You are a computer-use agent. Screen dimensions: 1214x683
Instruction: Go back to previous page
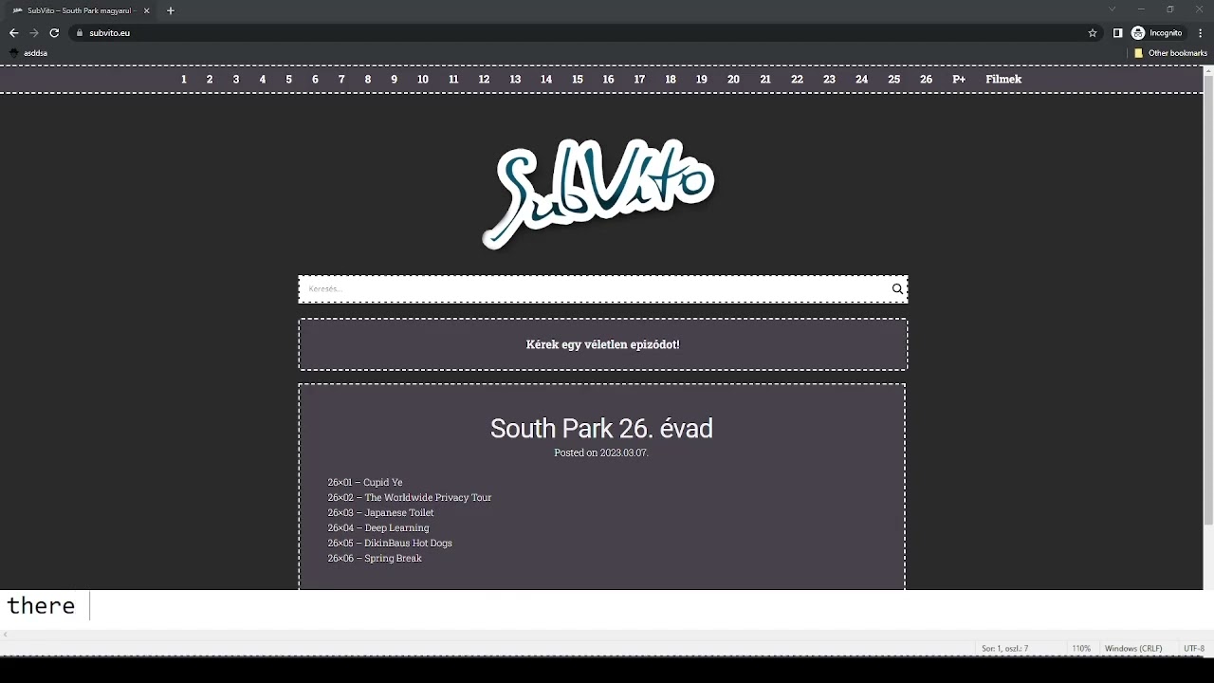[13, 32]
